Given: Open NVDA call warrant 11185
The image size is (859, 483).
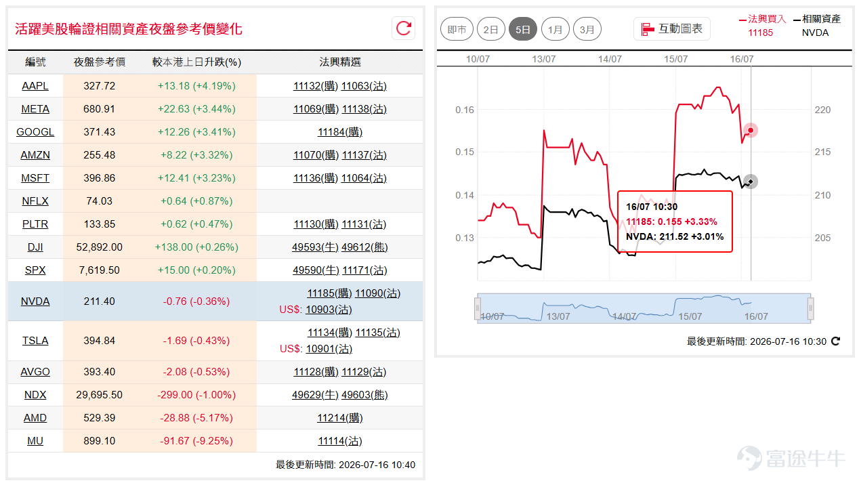Looking at the screenshot, I should tap(329, 293).
